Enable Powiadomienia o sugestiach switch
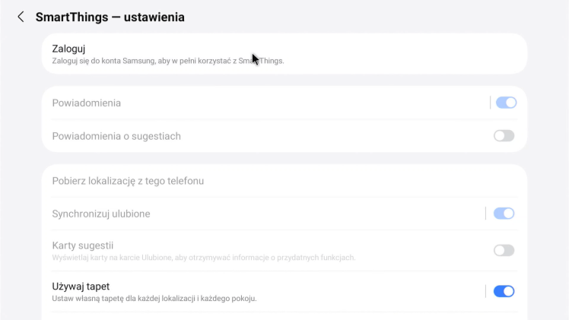 [x=504, y=136]
